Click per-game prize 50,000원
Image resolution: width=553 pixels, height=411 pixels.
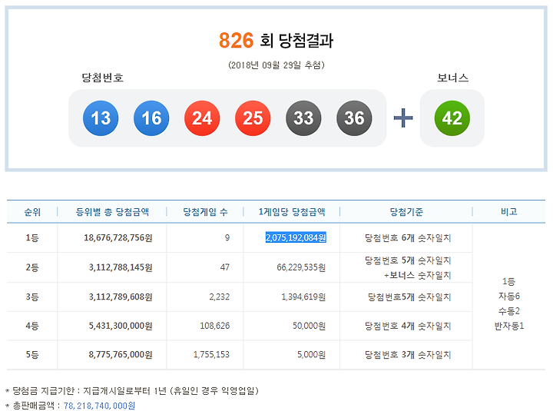(309, 326)
